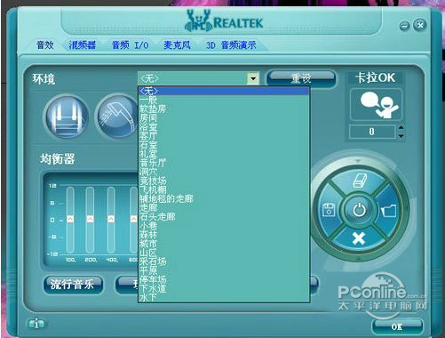Choose 铺地毯的走廊 in the environment list
Screen dimensions: 445x338
[x=224, y=198]
